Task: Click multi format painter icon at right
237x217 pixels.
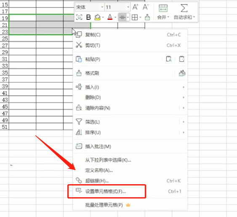Action: [182, 73]
